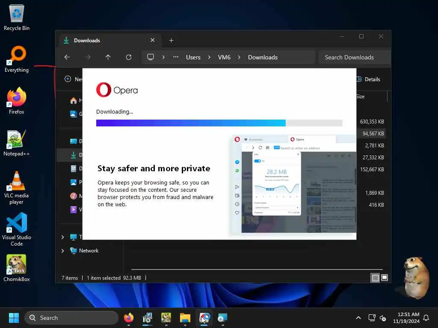
Task: Show hidden breadcrumb path with ellipsis
Action: (x=175, y=57)
